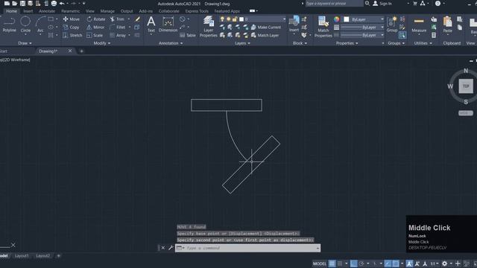Switch to Layout1 tab
The image size is (477, 268).
(x=22, y=256)
